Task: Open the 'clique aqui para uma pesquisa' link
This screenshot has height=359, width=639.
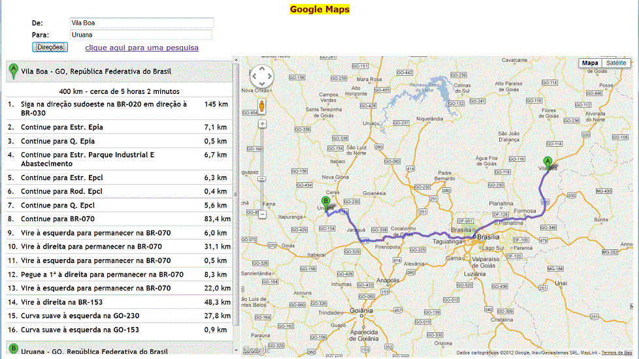Action: [142, 48]
